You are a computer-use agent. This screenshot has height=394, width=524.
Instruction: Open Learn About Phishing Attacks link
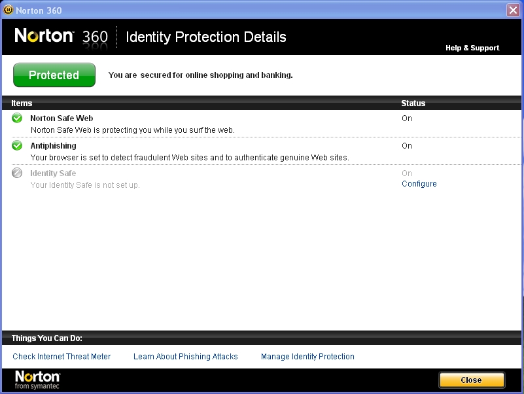coord(186,357)
